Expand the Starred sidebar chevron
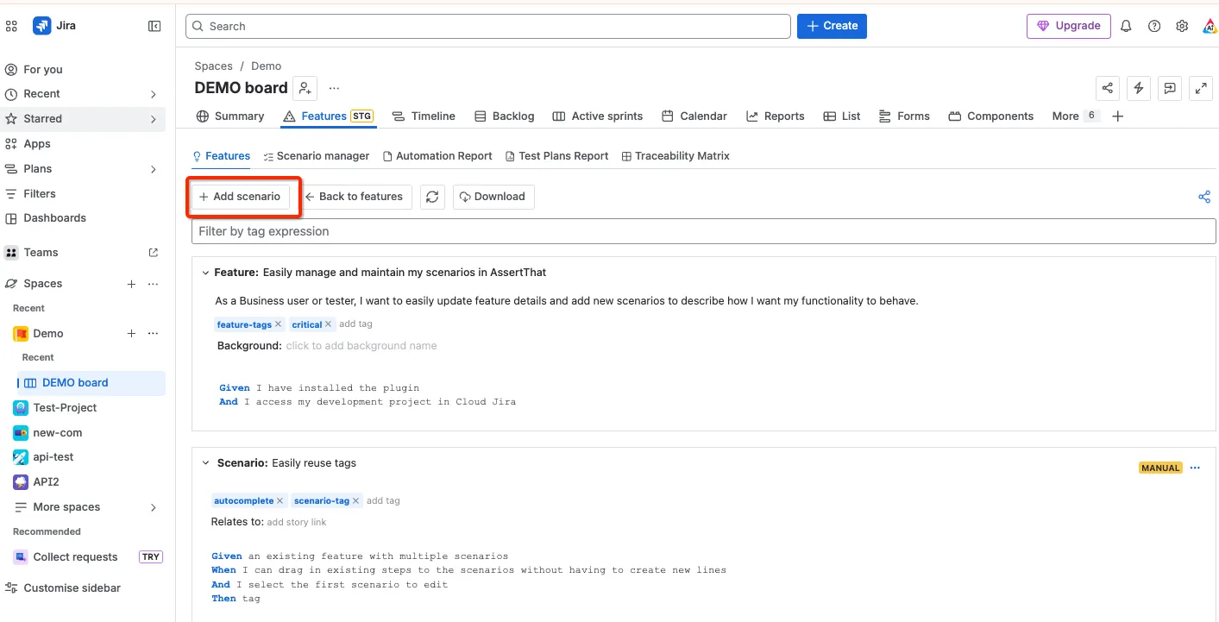This screenshot has height=622, width=1219. (x=154, y=119)
